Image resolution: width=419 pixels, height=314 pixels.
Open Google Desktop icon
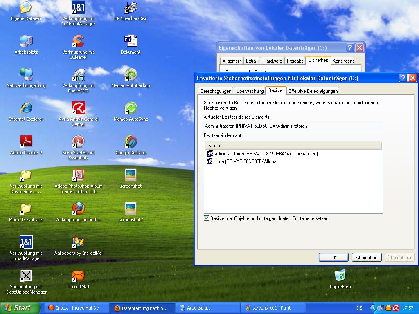click(x=131, y=141)
